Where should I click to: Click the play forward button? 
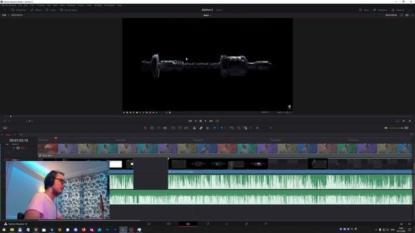point(206,121)
